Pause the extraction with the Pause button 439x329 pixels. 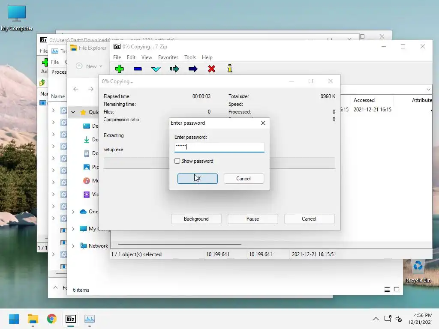(253, 219)
